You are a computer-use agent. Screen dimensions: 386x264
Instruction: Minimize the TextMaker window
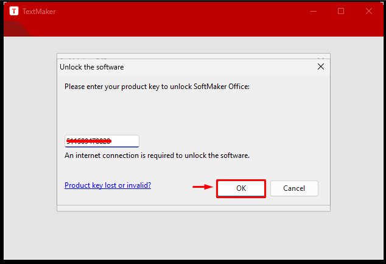click(314, 11)
